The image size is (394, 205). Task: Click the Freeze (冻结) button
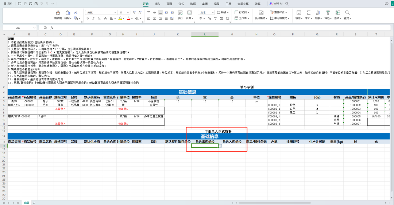click(x=337, y=15)
